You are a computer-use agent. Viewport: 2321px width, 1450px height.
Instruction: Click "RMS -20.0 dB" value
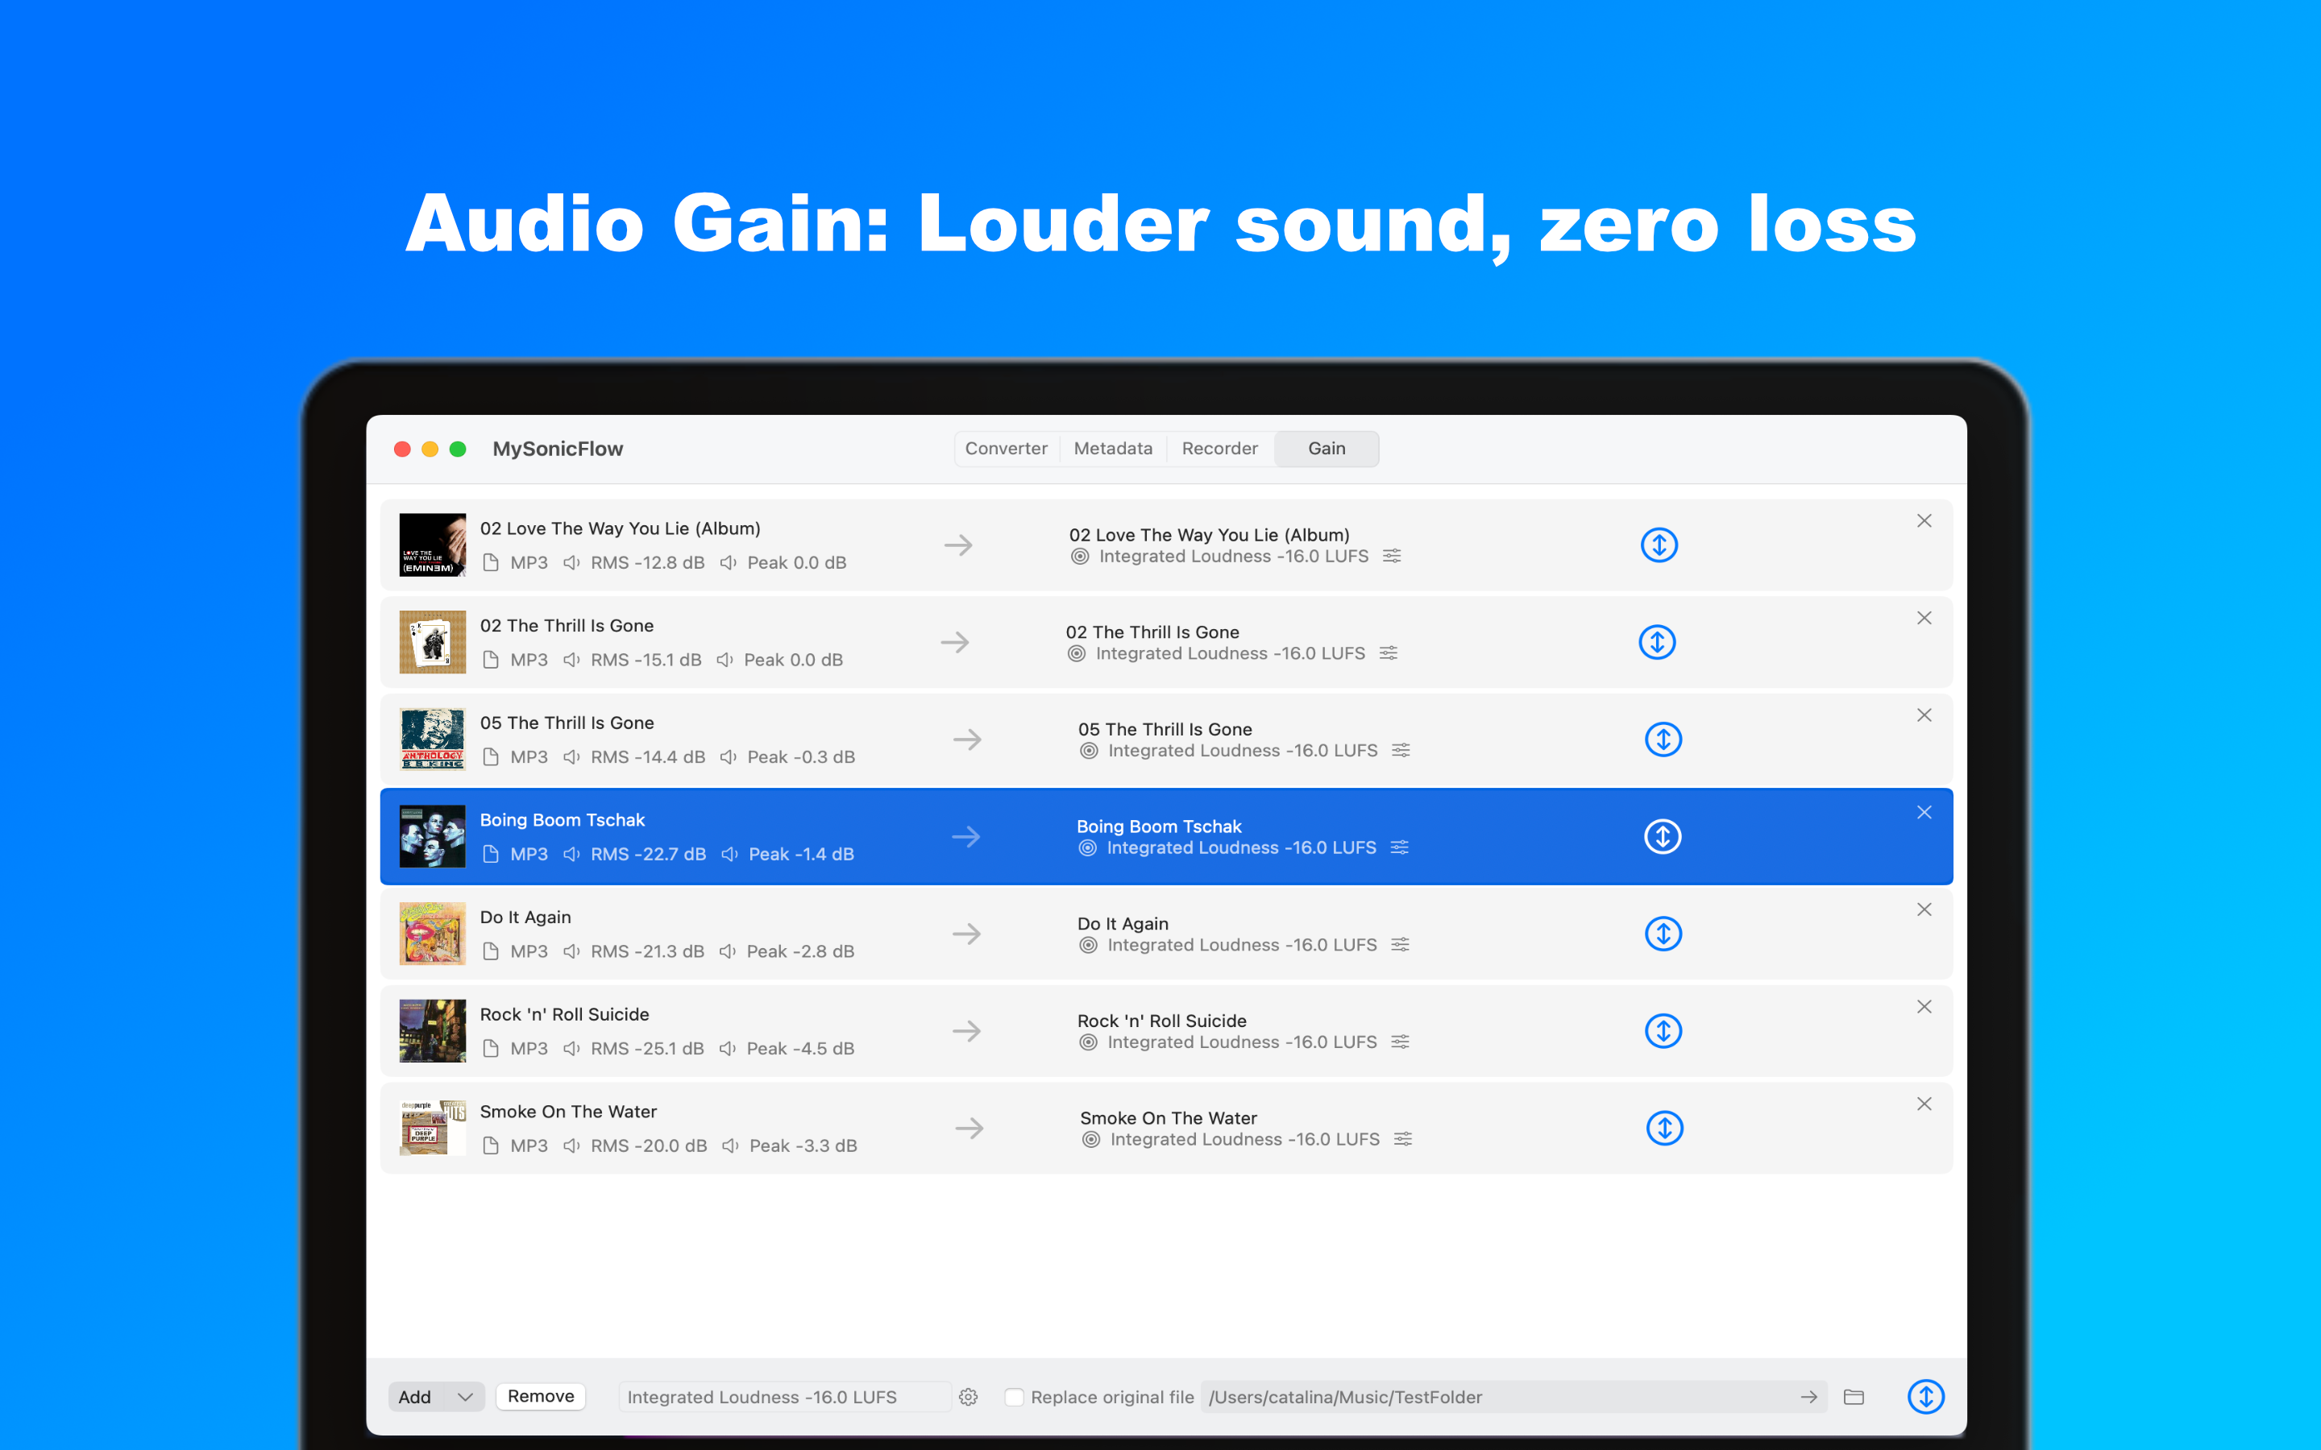pos(650,1146)
